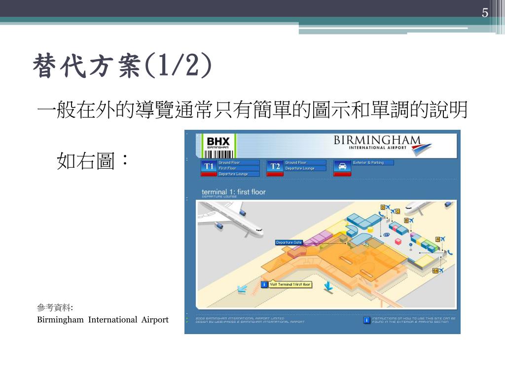Select gate D airplane marker
Screen dimensions: 505x379
(386, 207)
